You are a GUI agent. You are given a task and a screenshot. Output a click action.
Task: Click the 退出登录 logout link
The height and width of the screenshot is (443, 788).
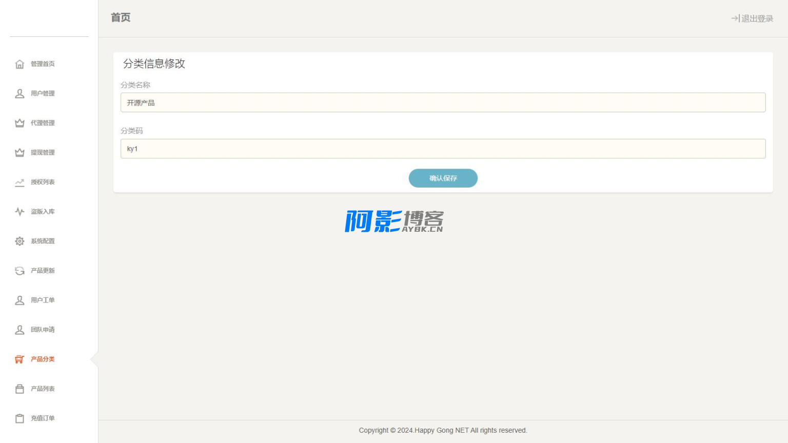[x=752, y=18]
